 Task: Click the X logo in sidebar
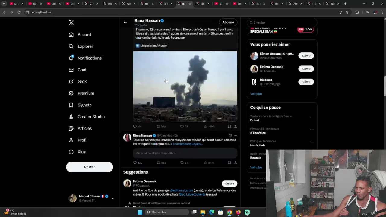tap(71, 23)
